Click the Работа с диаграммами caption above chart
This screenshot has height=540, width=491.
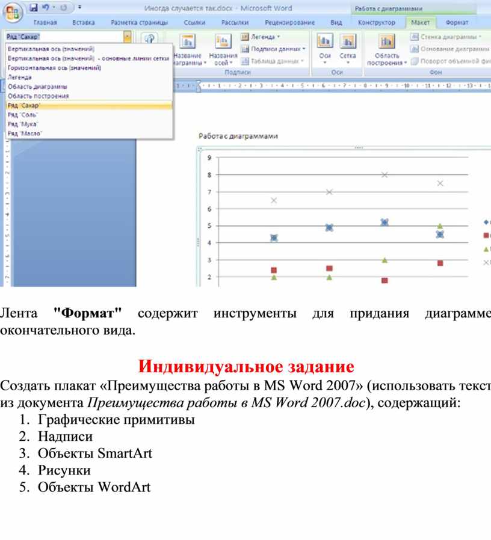[238, 136]
